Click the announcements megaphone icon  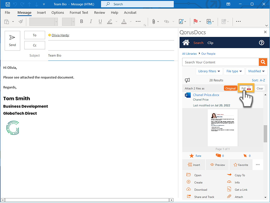[x=187, y=80]
